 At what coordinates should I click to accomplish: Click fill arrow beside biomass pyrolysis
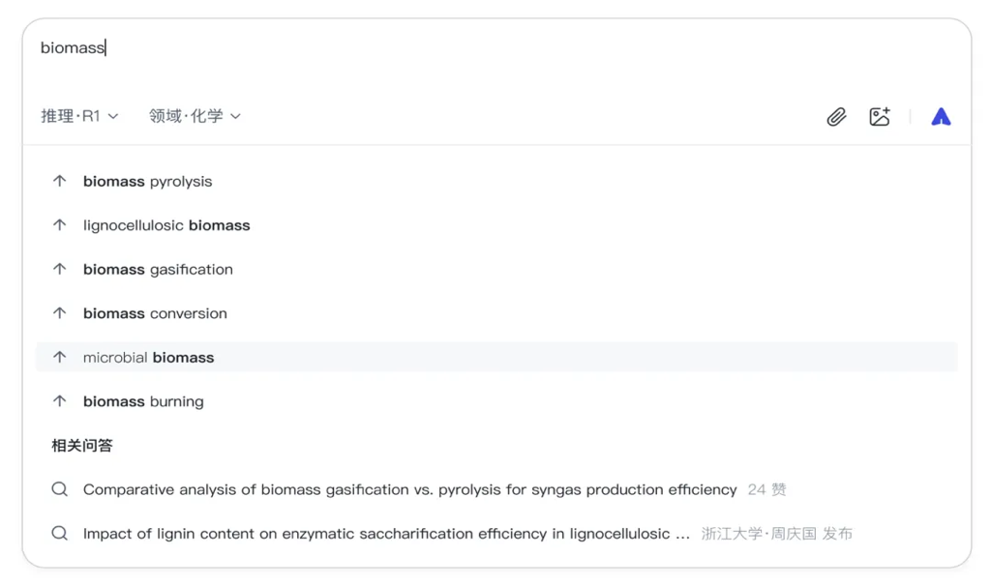[59, 181]
